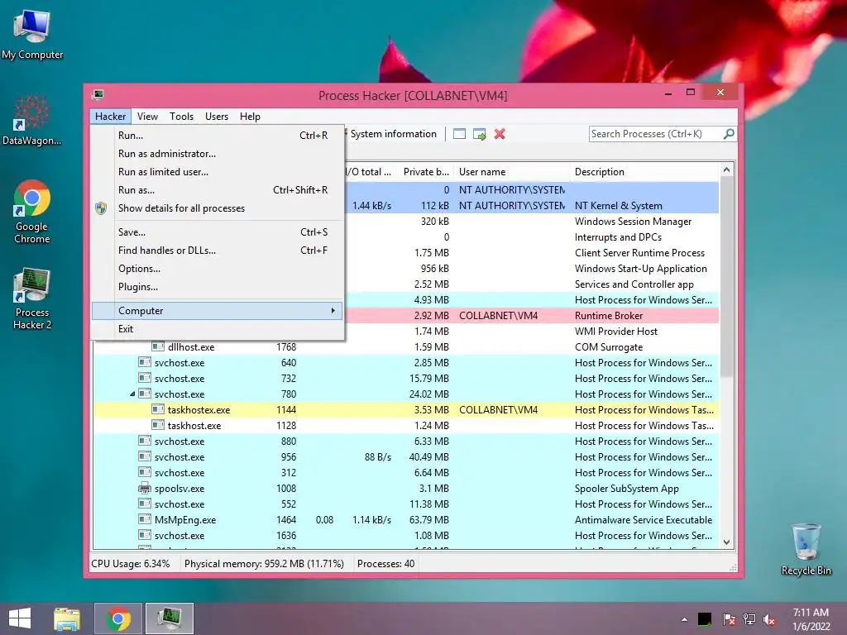The image size is (847, 635).
Task: Click the Windows Start button
Action: point(20,618)
